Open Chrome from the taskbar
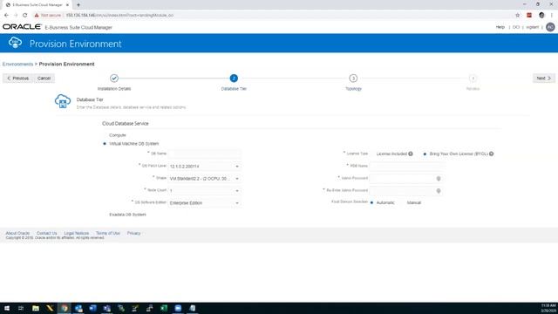 (64, 308)
